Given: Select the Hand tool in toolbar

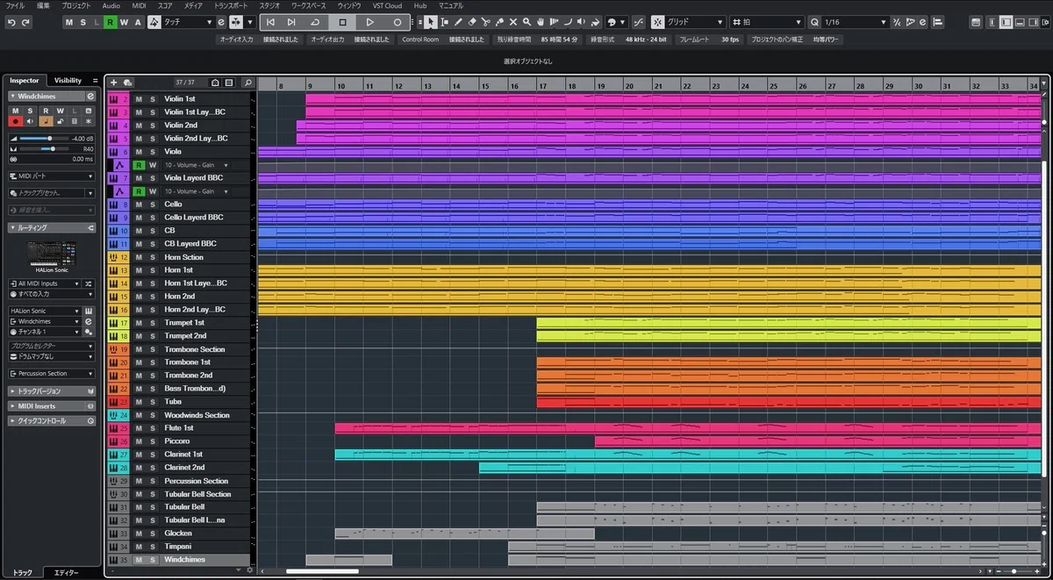Looking at the screenshot, I should [541, 22].
